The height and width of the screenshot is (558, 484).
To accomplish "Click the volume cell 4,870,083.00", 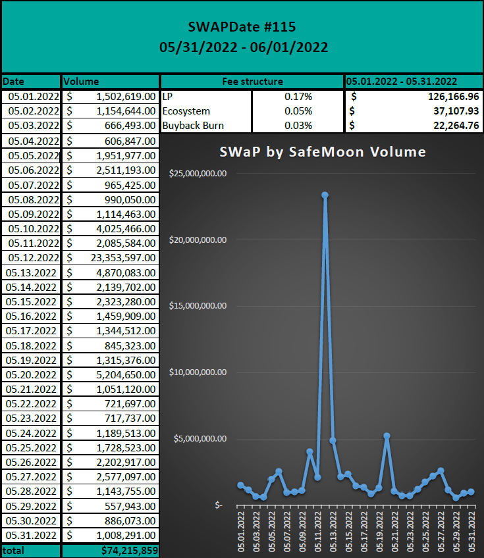I will [x=111, y=273].
